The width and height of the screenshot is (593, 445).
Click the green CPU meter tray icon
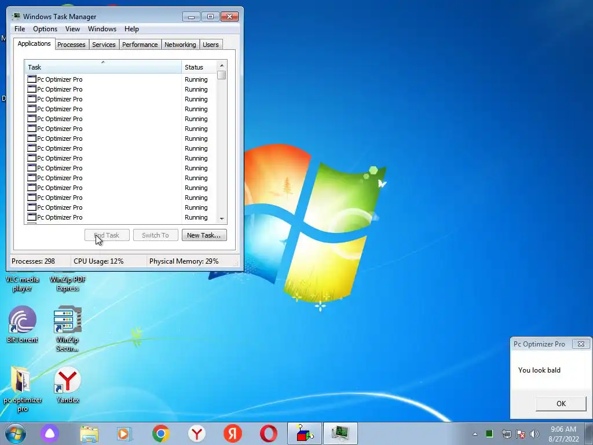pos(489,433)
